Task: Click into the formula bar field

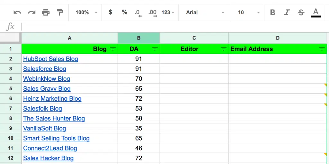Action: [173, 27]
